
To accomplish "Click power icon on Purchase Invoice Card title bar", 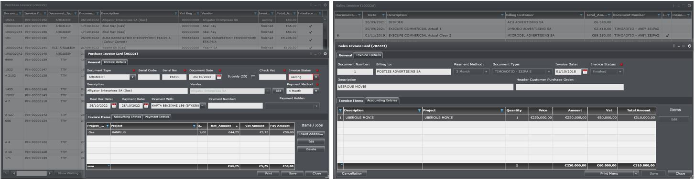I will [325, 54].
